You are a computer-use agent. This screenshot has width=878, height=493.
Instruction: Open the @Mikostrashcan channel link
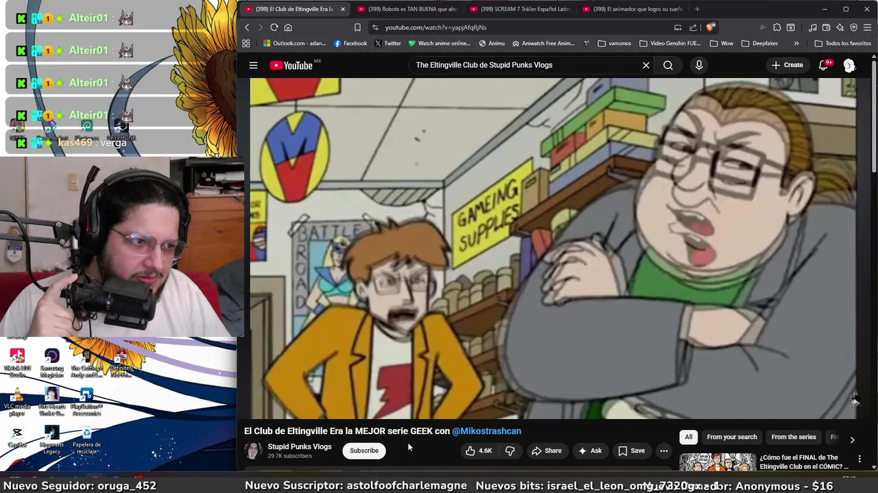486,431
